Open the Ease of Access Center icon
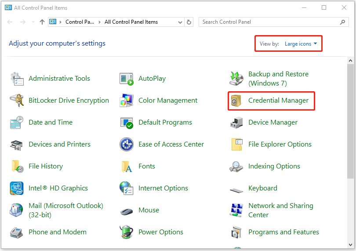Viewport: 356px width, 251px height. tap(127, 144)
